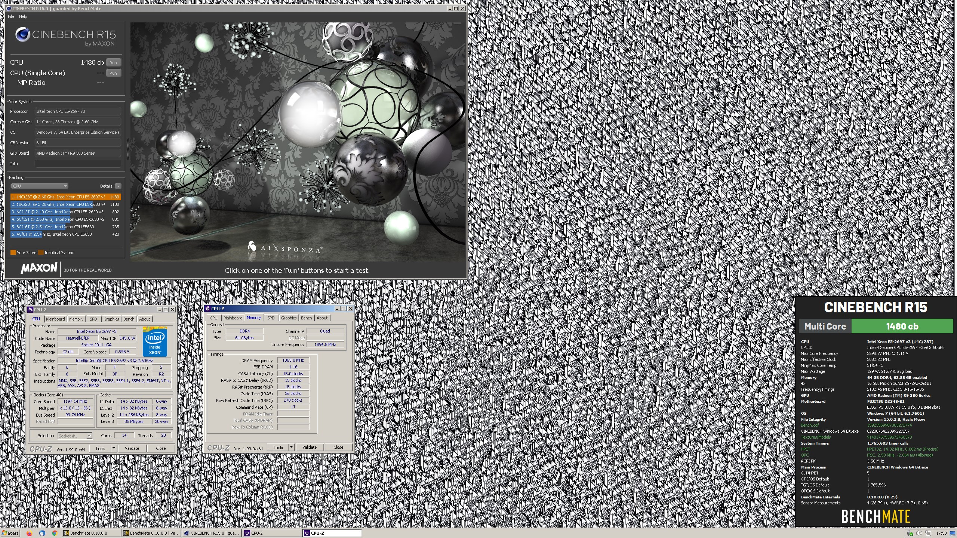The height and width of the screenshot is (538, 957).
Task: Select ranking entry 4C/8T Xeon E5630
Action: tap(66, 234)
